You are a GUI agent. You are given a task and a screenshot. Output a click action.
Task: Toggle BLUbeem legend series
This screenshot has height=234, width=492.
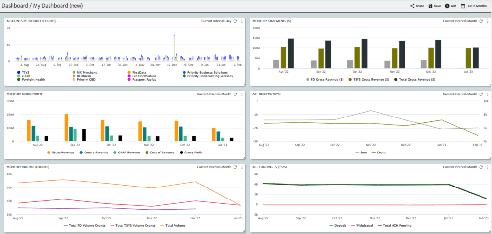pos(82,76)
